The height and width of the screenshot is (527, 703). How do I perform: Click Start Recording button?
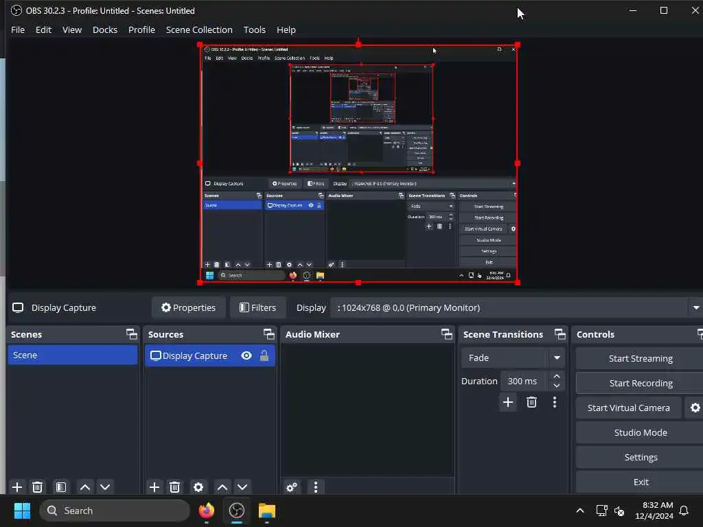[641, 383]
